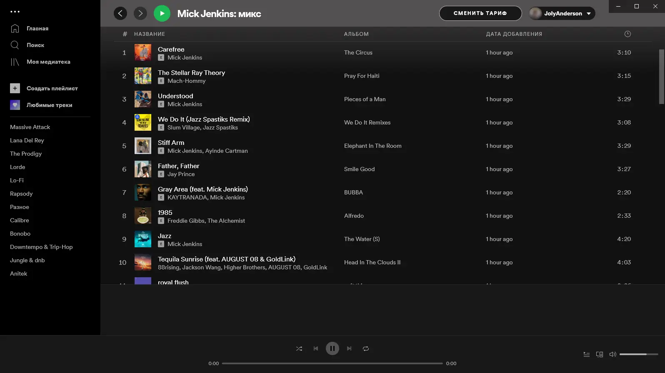
Task: Toggle shuffle mode in player bar
Action: click(x=299, y=348)
